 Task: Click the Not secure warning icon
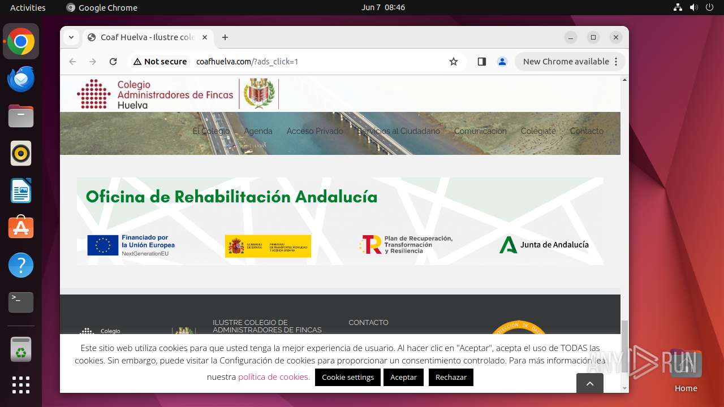click(160, 62)
